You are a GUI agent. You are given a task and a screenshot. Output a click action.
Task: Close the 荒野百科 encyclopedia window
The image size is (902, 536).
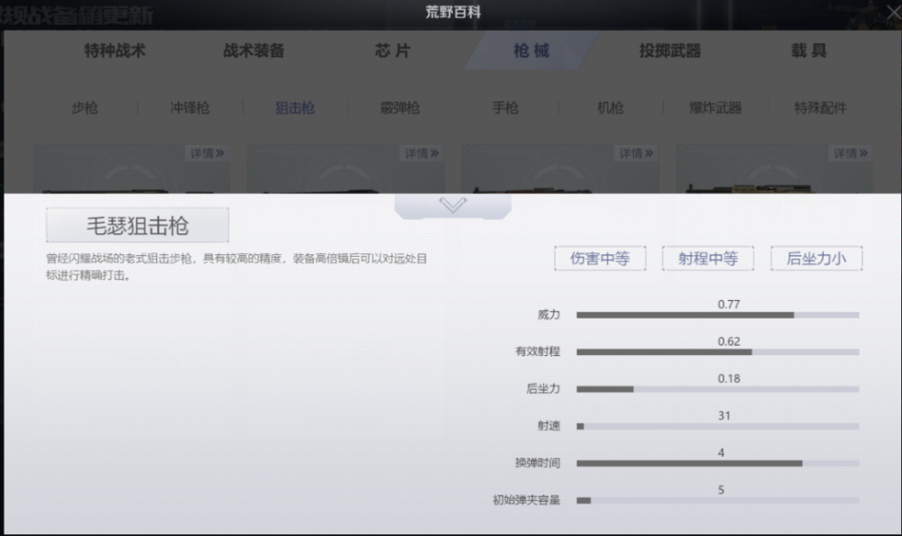pos(893,12)
